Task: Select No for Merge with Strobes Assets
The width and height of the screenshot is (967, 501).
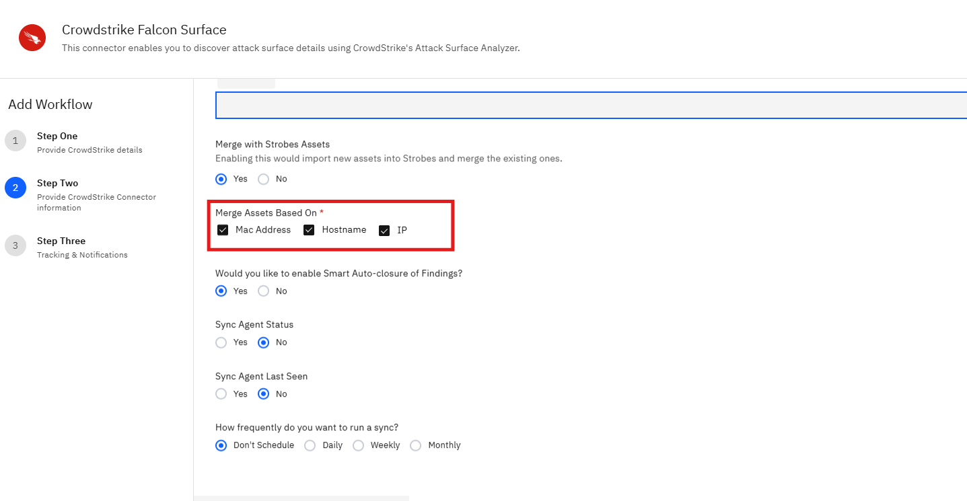Action: coord(264,179)
